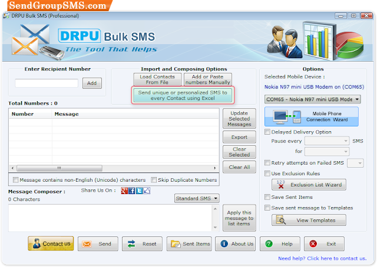Image resolution: width=377 pixels, height=267 pixels.
Task: Toggle Skip Duplicate Numbers checkbox
Action: point(154,180)
